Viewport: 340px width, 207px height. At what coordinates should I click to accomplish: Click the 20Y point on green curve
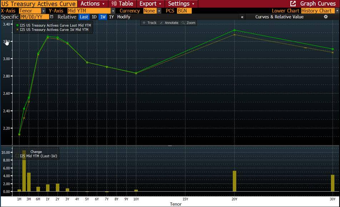pos(235,30)
